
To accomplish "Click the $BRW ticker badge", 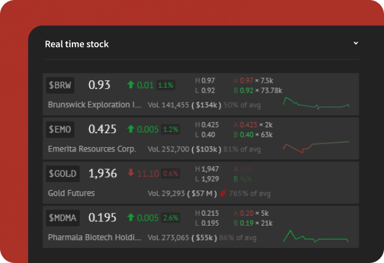I will pyautogui.click(x=61, y=85).
